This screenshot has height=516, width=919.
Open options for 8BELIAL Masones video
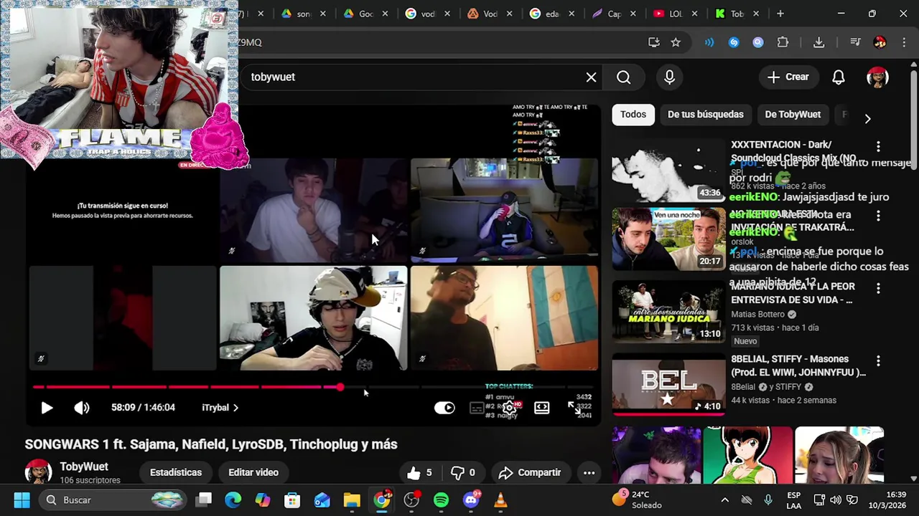click(x=878, y=361)
